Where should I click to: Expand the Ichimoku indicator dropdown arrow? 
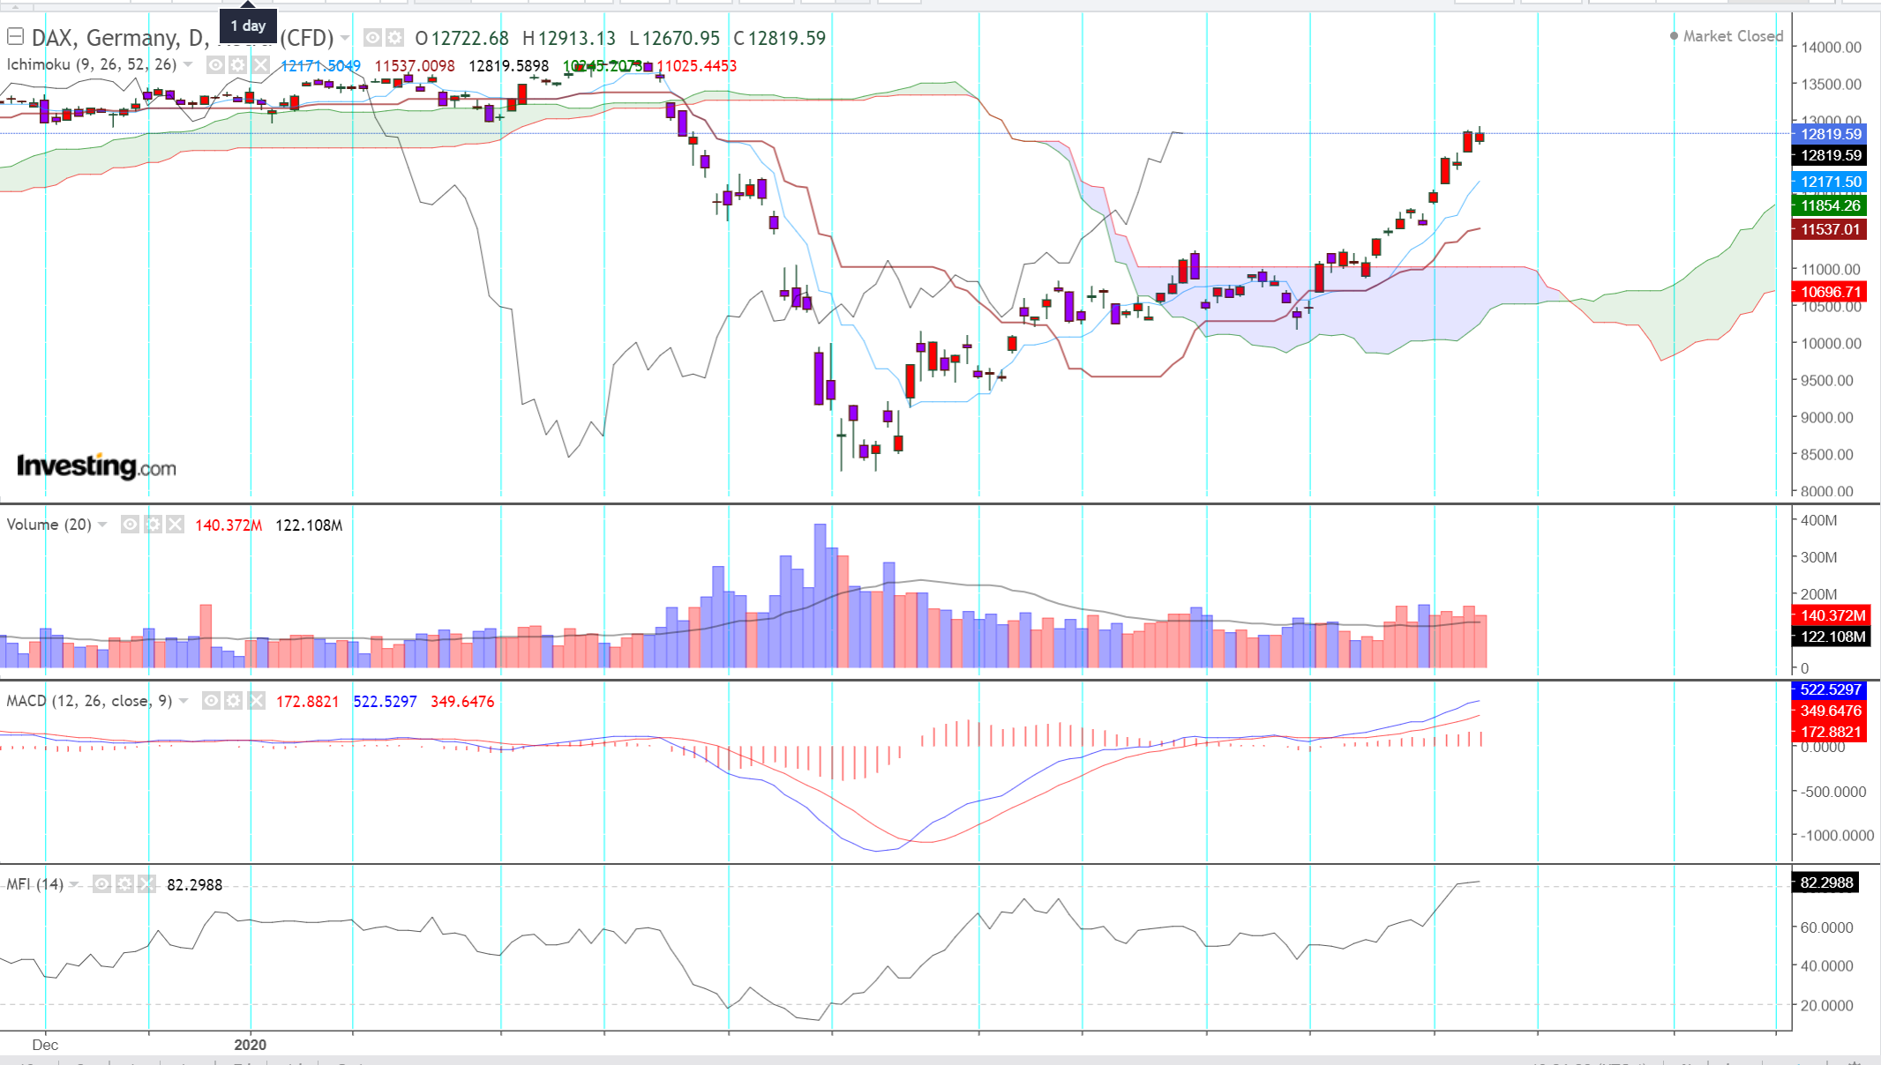188,64
